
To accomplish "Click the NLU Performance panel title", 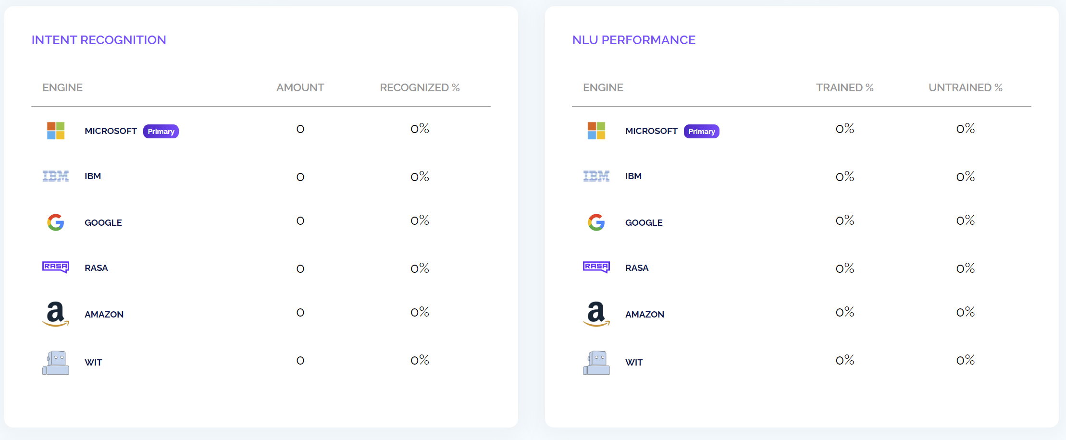I will pos(634,40).
